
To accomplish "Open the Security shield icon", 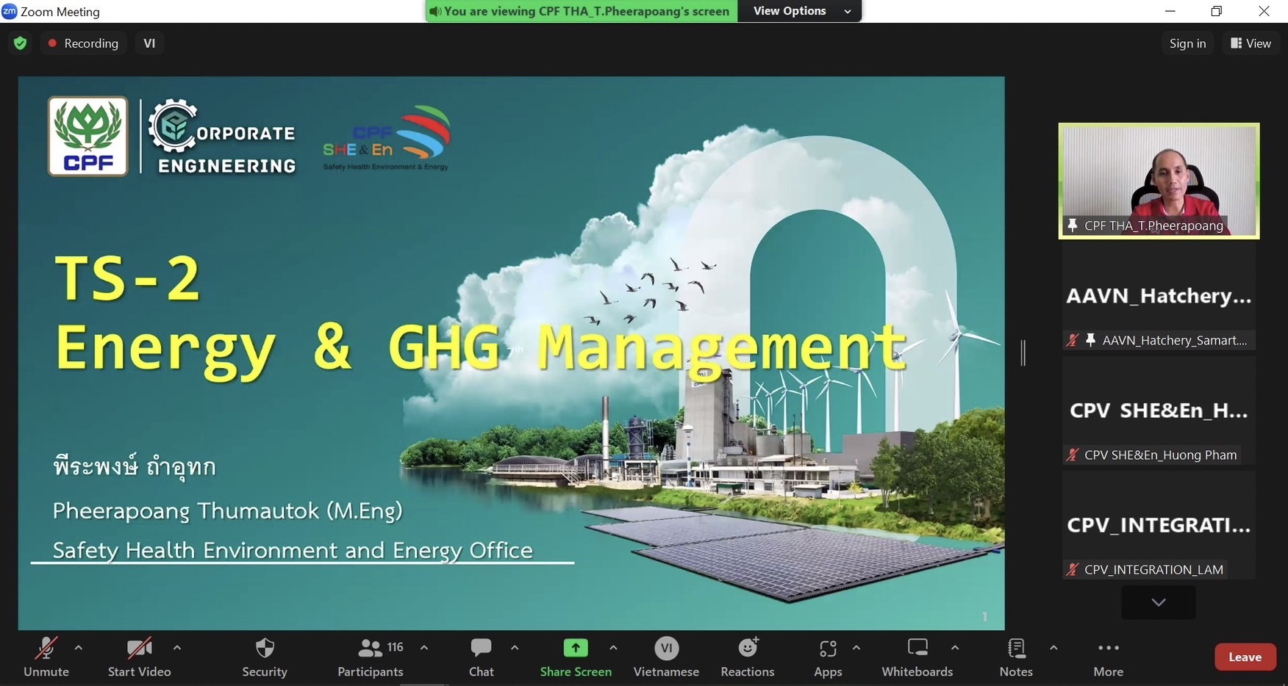I will (265, 649).
